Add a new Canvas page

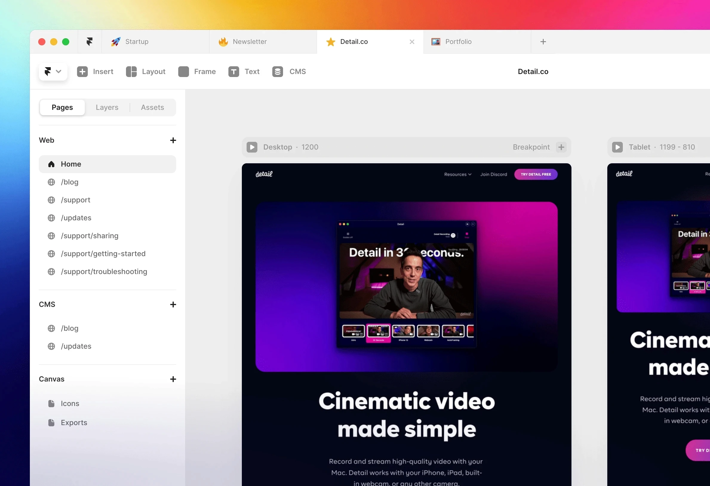point(173,379)
